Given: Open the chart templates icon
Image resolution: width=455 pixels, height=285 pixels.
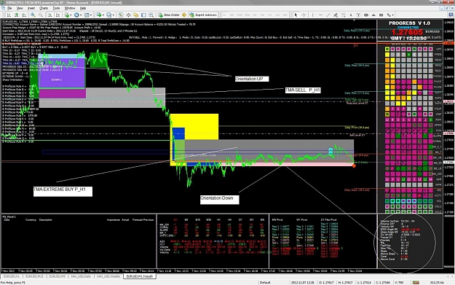Looking at the screenshot, I should tap(87, 15).
